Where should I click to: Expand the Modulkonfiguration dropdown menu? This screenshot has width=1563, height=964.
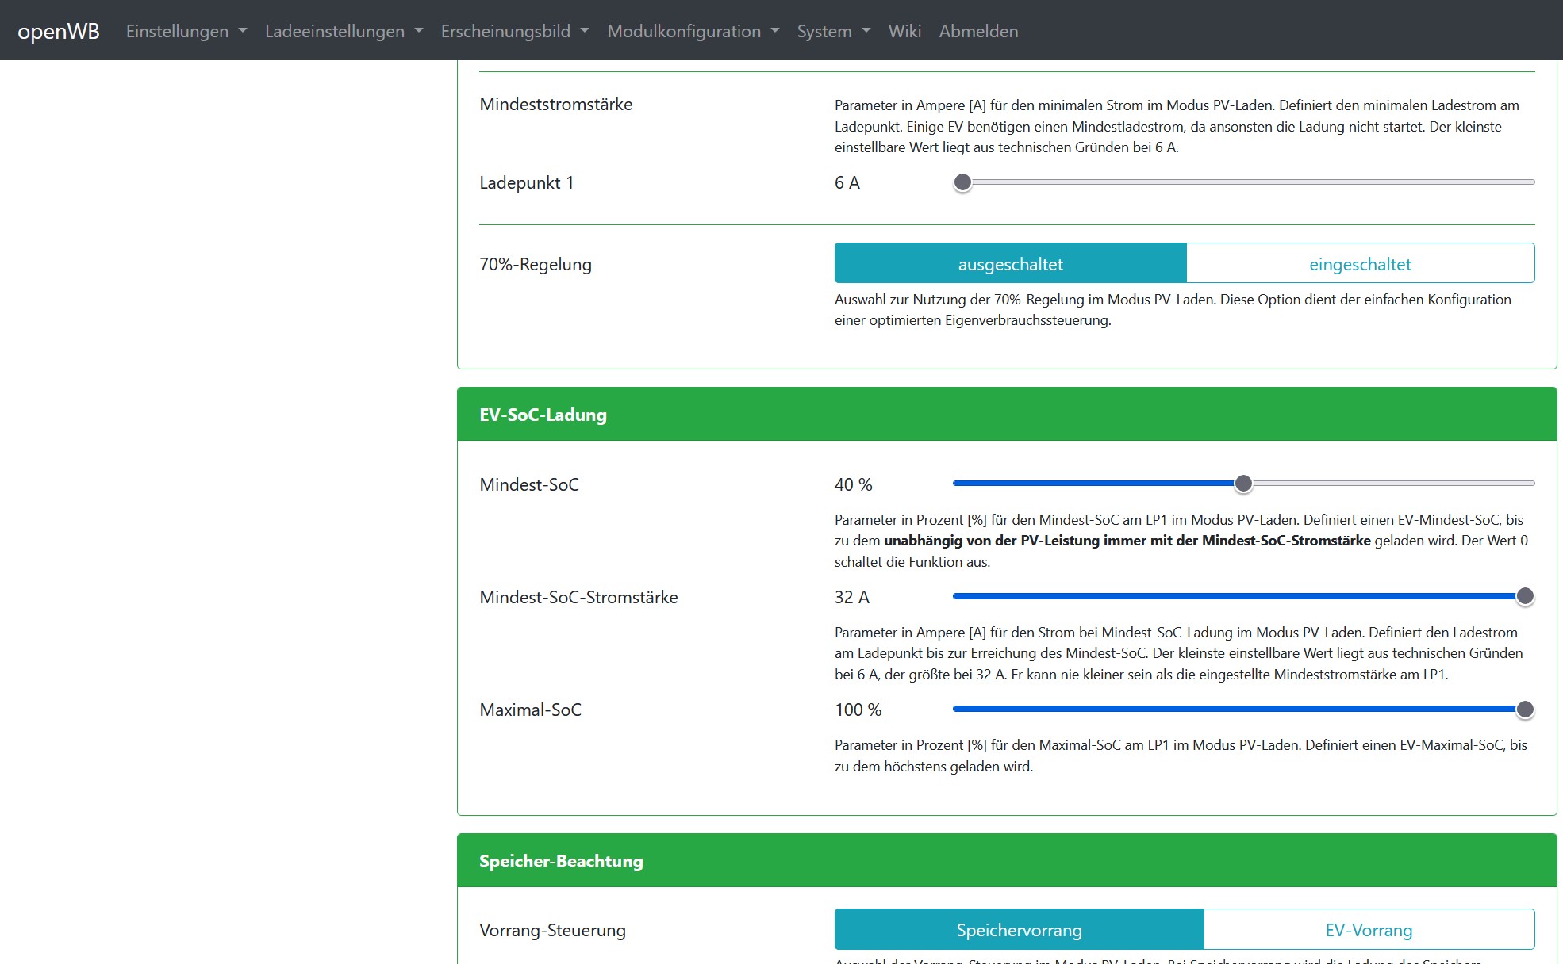coord(693,31)
